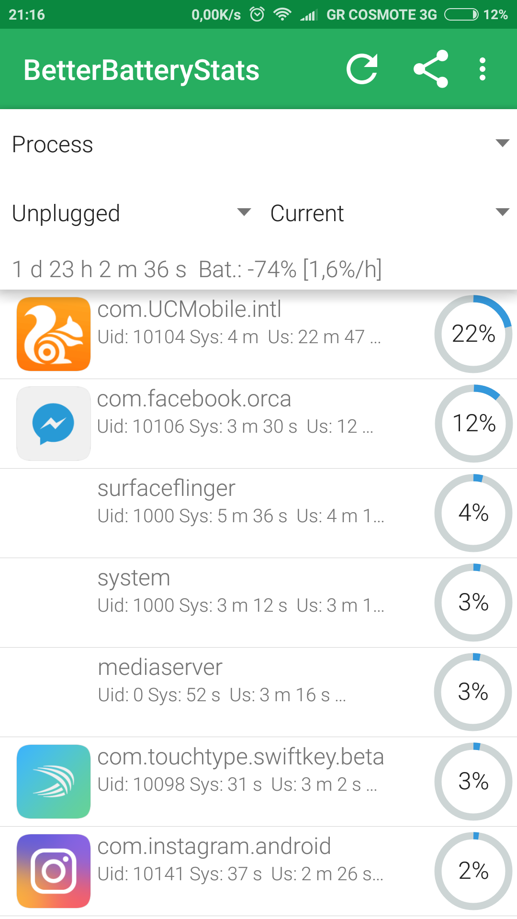Tap the 12% usage ring for Messenger
The height and width of the screenshot is (919, 517).
pyautogui.click(x=473, y=424)
